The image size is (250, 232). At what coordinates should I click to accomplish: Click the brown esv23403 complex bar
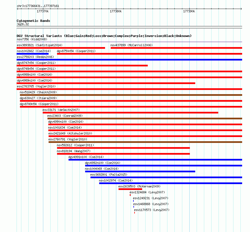145,119
